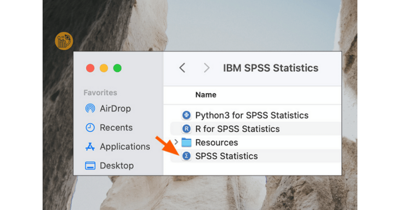The image size is (400, 210).
Task: Click the Favorites section heading
Action: [x=100, y=93]
